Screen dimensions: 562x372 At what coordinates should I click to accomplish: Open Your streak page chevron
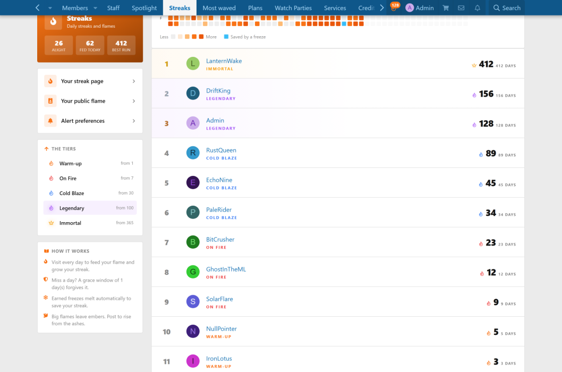tap(134, 81)
